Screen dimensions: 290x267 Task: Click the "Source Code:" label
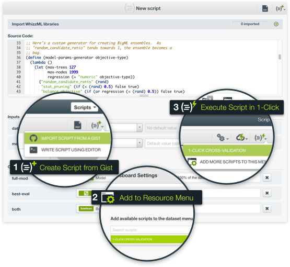point(20,36)
